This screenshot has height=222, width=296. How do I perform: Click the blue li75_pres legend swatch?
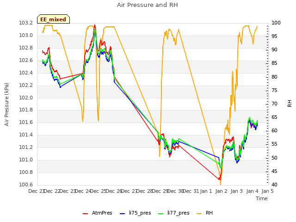(x=122, y=214)
